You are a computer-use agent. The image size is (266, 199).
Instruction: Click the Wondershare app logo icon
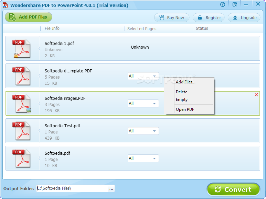click(x=6, y=5)
